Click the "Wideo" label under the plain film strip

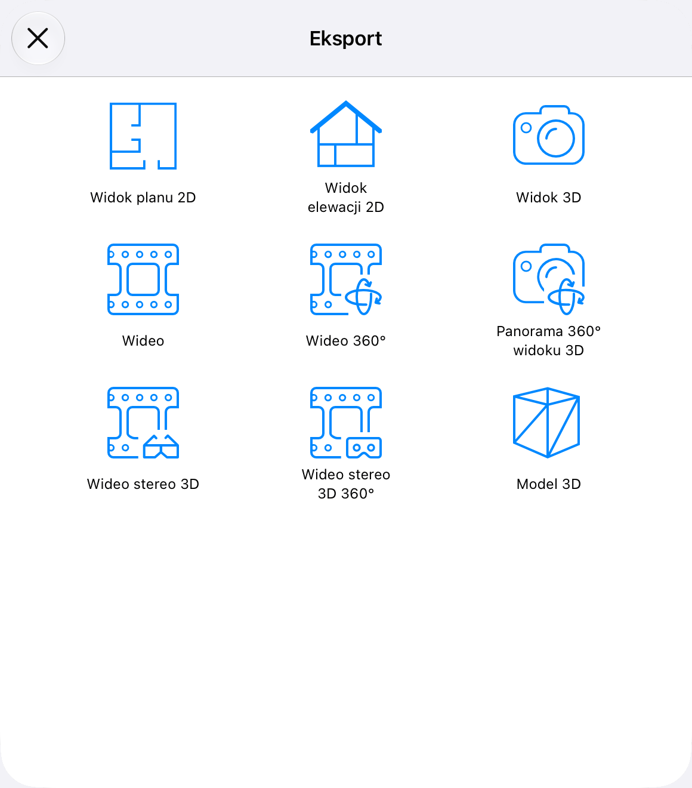point(143,341)
